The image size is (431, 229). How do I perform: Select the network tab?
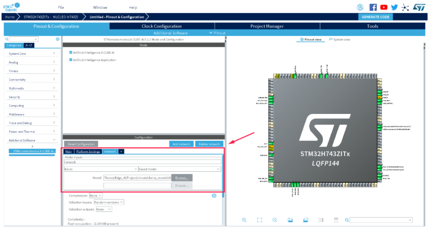click(110, 151)
